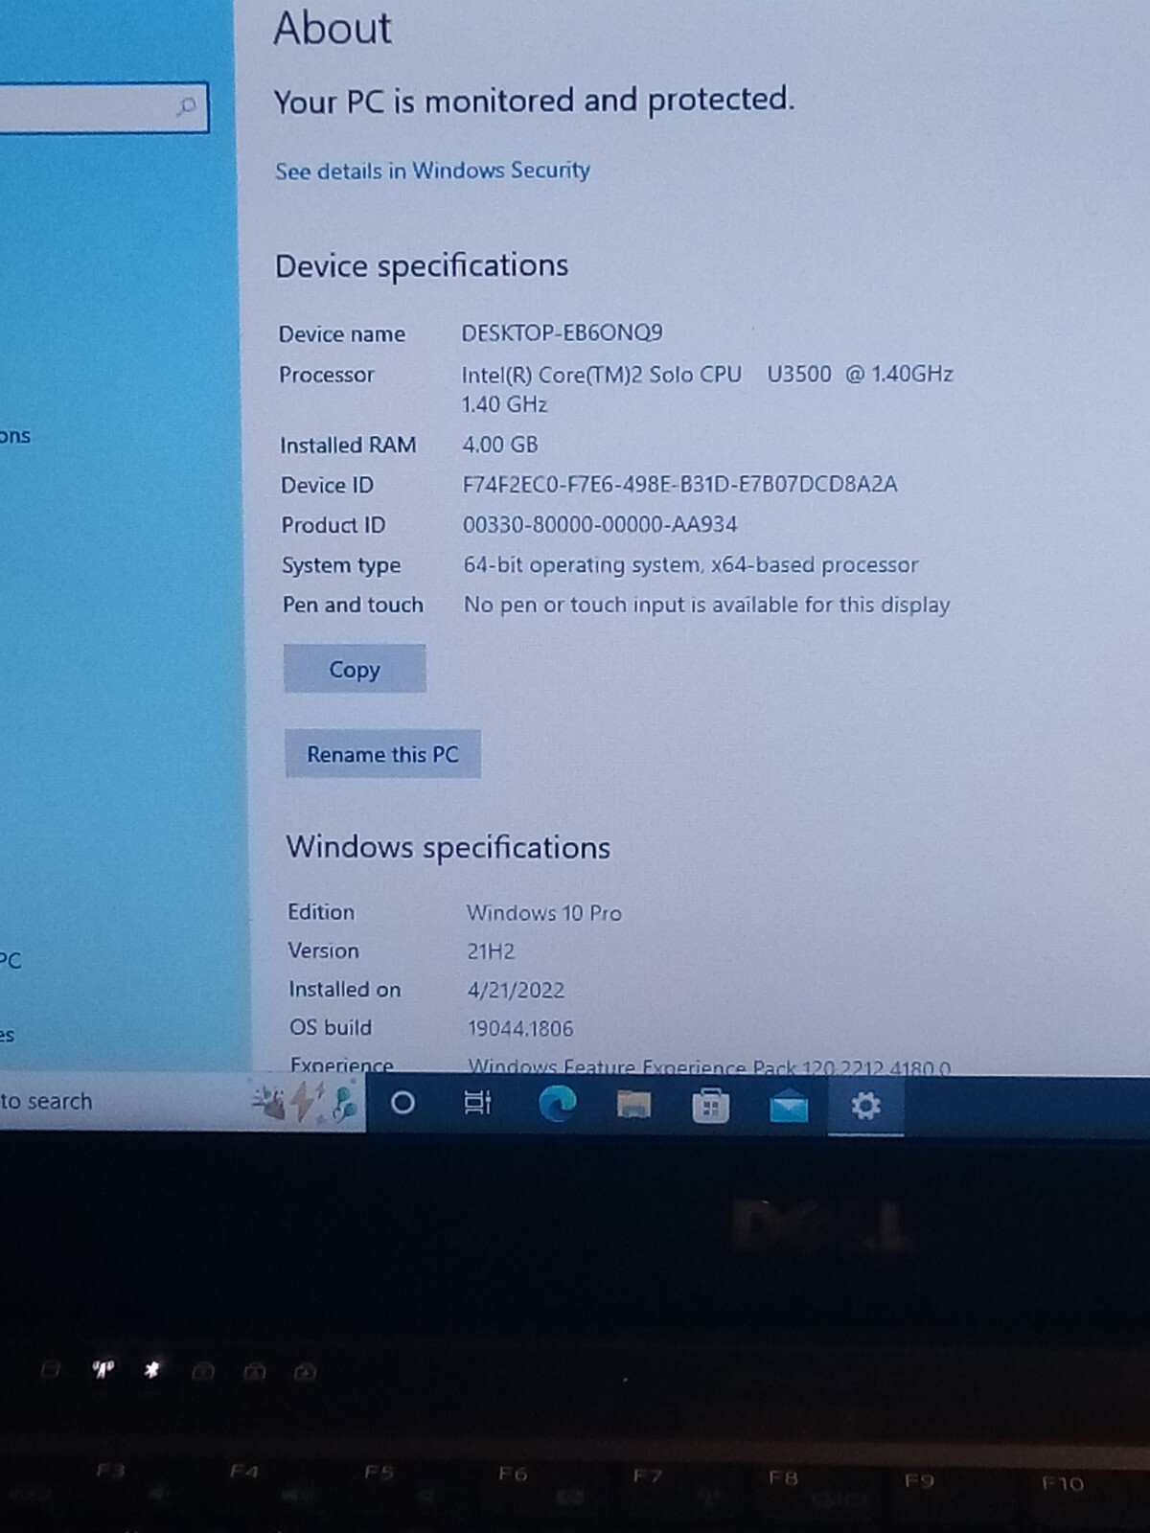Click the Device name label
This screenshot has width=1150, height=1533.
click(342, 334)
